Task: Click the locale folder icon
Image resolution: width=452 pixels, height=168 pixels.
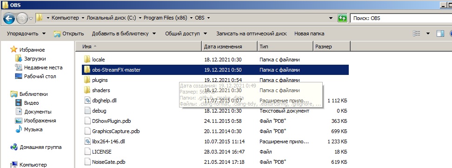Action: pyautogui.click(x=87, y=60)
